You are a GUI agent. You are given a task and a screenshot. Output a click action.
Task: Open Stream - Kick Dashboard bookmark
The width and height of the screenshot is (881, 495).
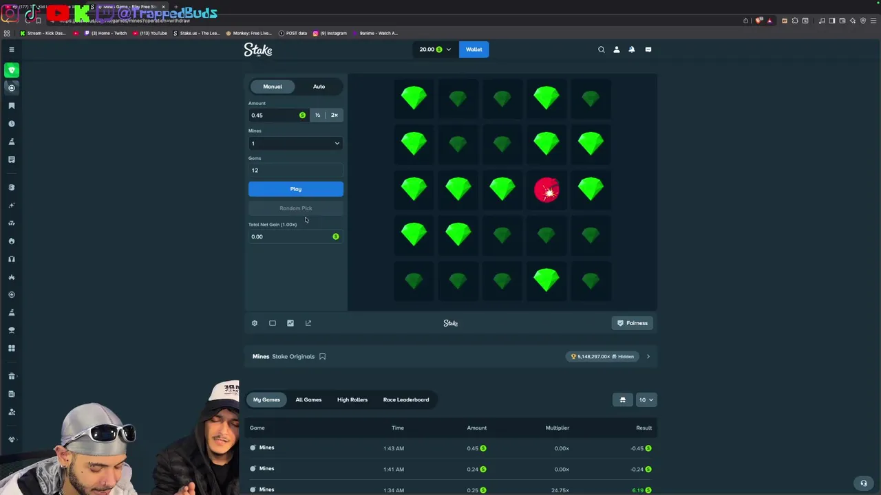(43, 33)
